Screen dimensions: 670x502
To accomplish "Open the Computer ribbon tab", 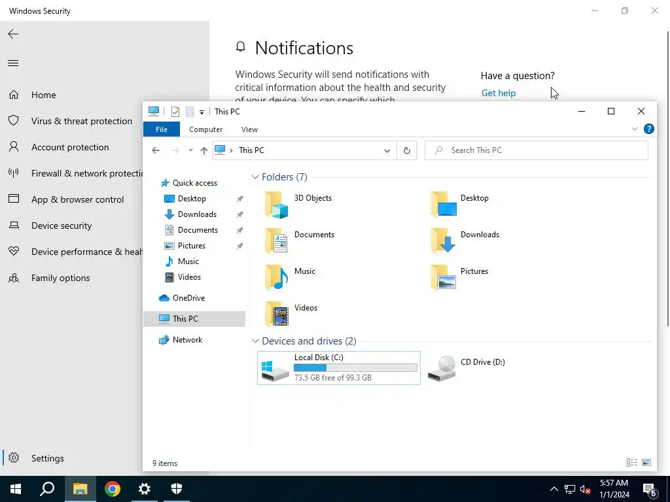I will pyautogui.click(x=205, y=129).
